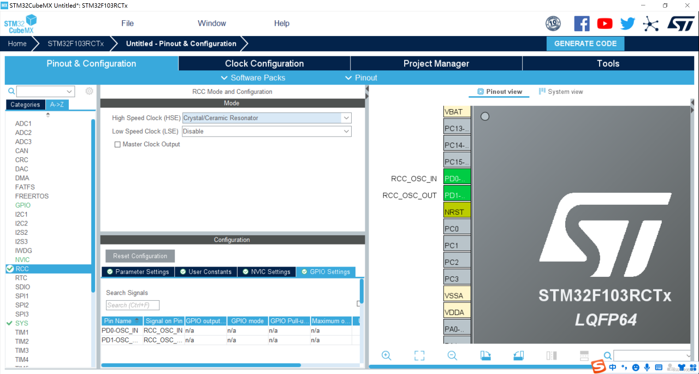
Task: Open the Help menu
Action: coord(282,23)
